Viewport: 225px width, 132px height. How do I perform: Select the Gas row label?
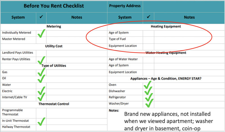pyautogui.click(x=4, y=72)
